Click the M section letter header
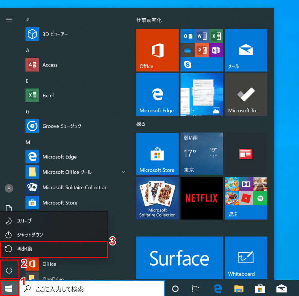299x296 pixels. 28,142
